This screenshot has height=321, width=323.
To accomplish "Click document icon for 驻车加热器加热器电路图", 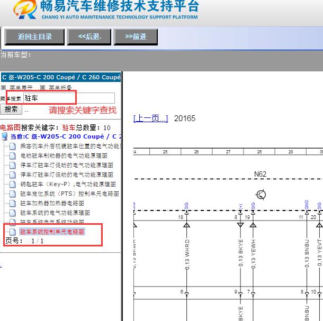I will 13,203.
